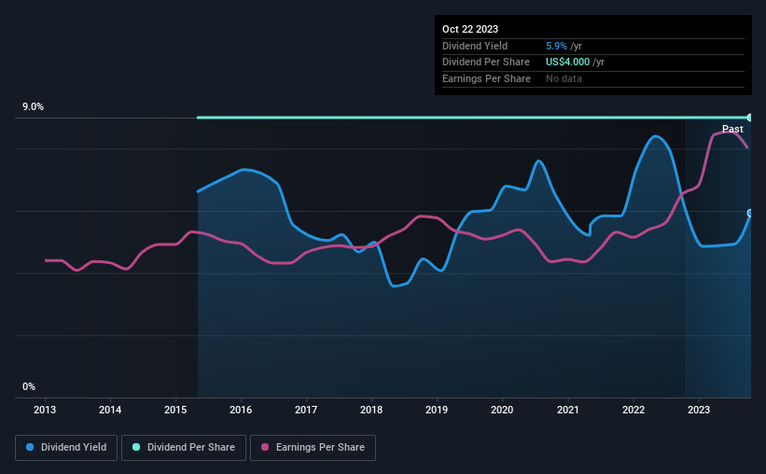This screenshot has width=766, height=474.
Task: Toggle the Dividend Per Share legend button
Action: (184, 448)
